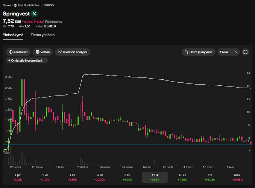Click the Vertaa scales icon
The image size is (255, 188).
(37, 52)
